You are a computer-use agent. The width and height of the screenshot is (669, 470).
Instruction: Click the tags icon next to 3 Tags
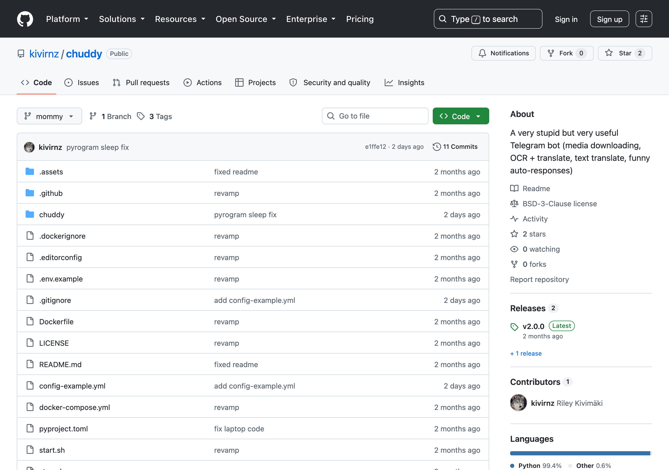141,116
